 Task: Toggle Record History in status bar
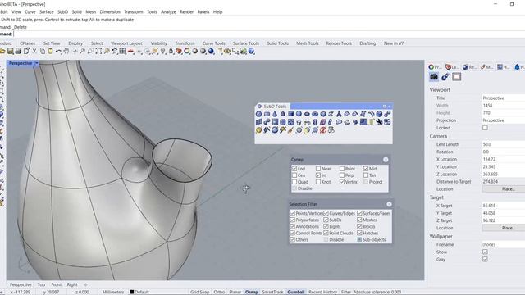pos(322,292)
